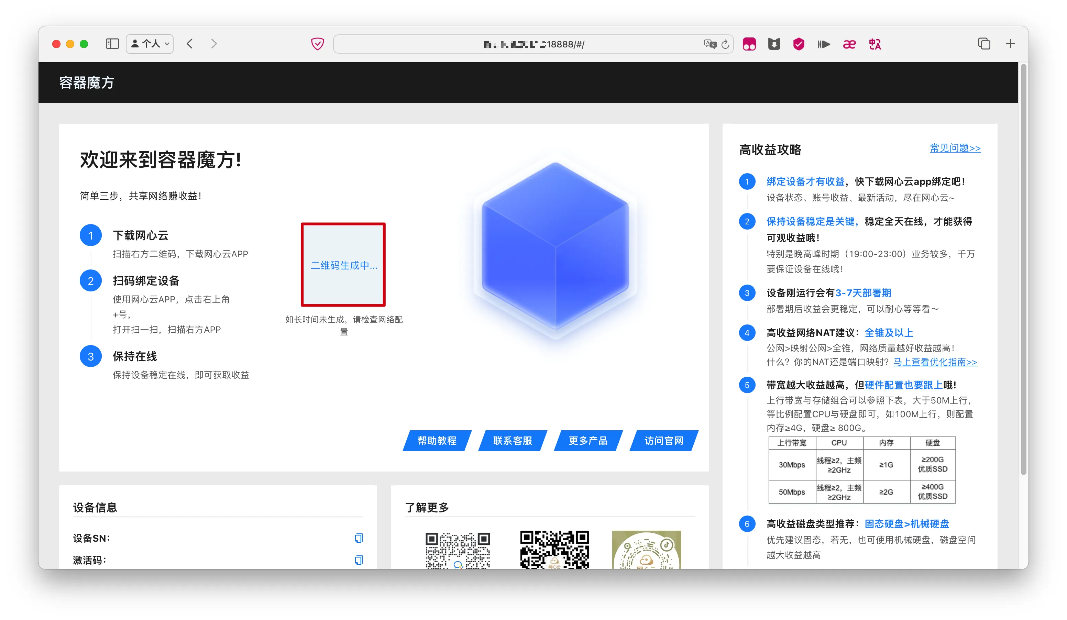Image resolution: width=1067 pixels, height=620 pixels.
Task: Open the pink extension in Safari toolbar
Action: (749, 44)
